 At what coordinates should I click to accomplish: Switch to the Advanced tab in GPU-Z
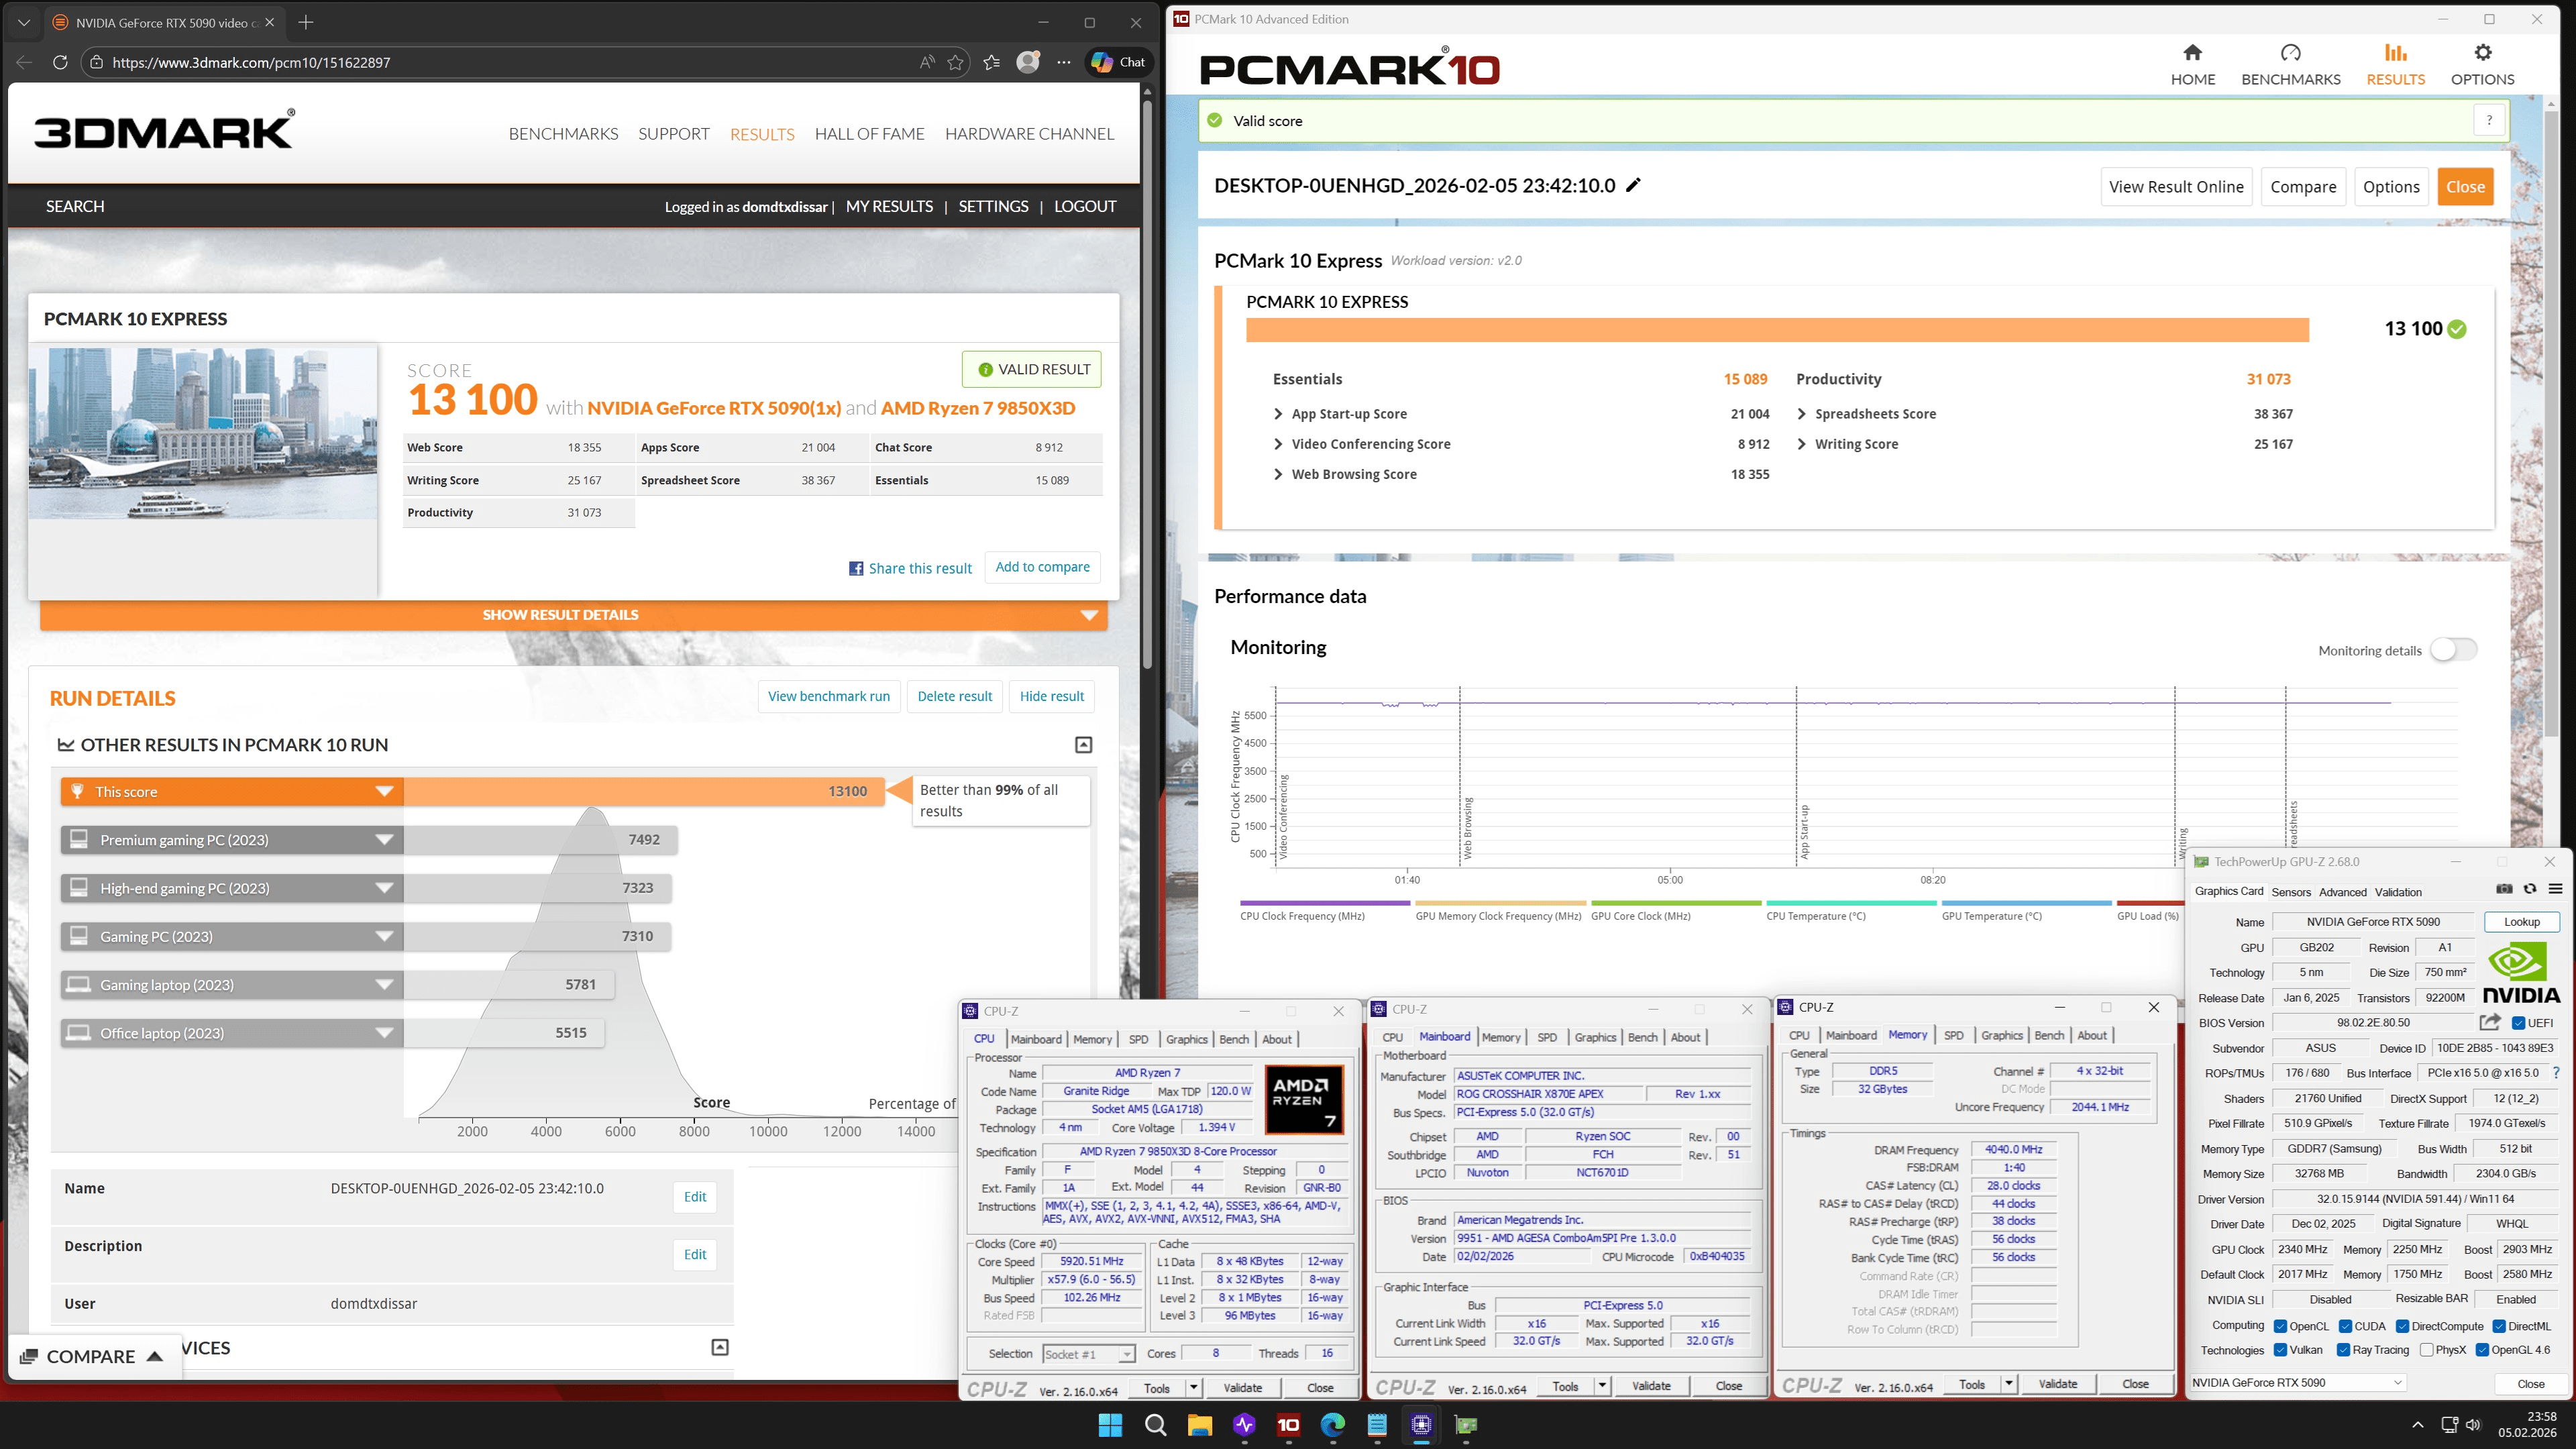click(2342, 892)
